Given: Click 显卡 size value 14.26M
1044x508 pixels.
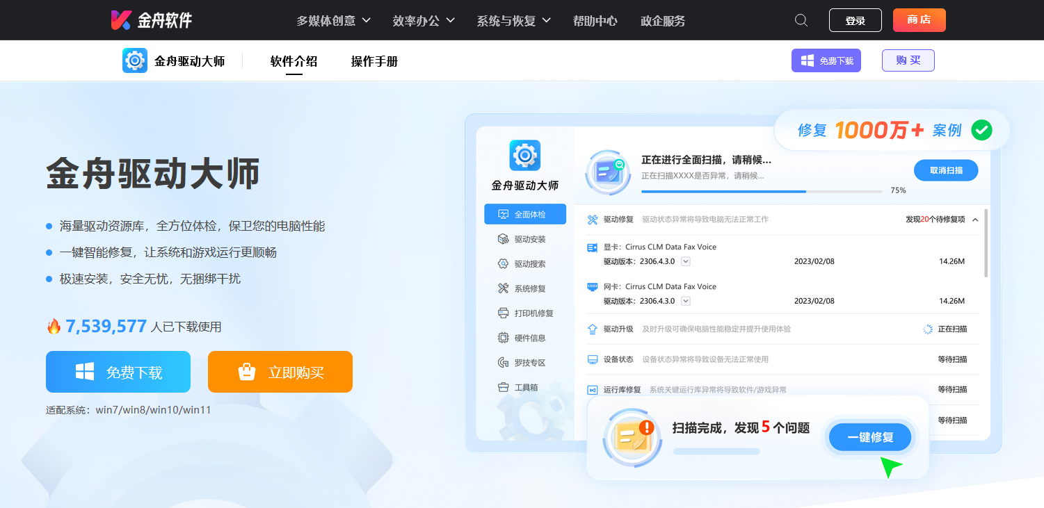Looking at the screenshot, I should (x=951, y=261).
